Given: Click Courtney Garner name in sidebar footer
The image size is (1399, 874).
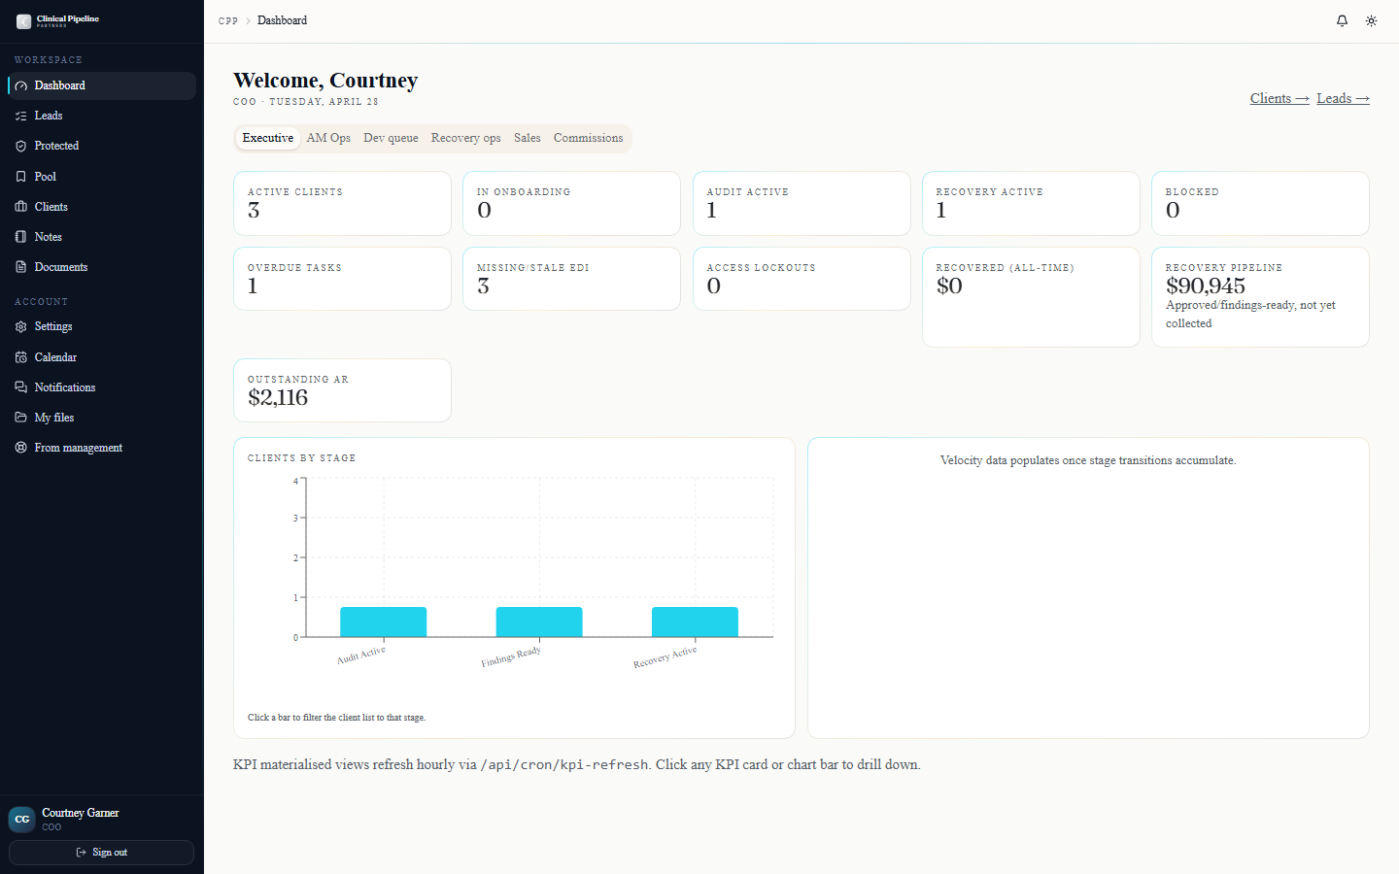Looking at the screenshot, I should [81, 813].
